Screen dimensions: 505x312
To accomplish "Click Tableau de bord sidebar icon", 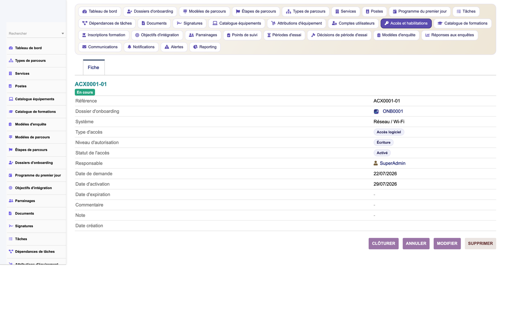I will 11,48.
